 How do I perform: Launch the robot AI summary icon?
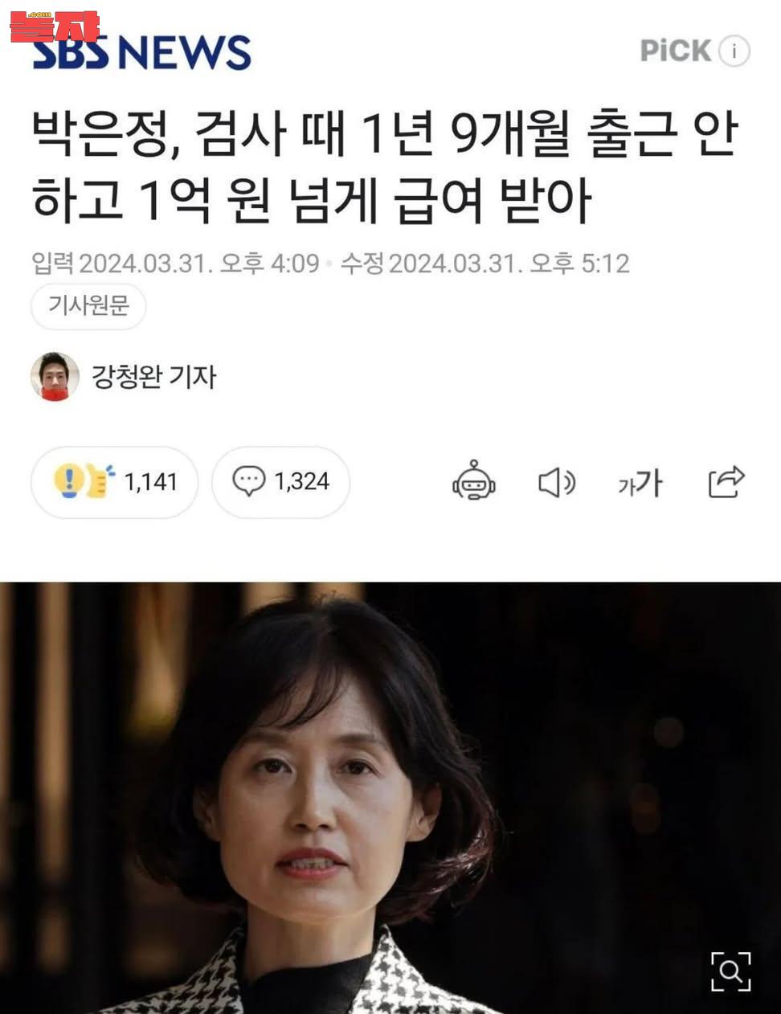pos(474,481)
